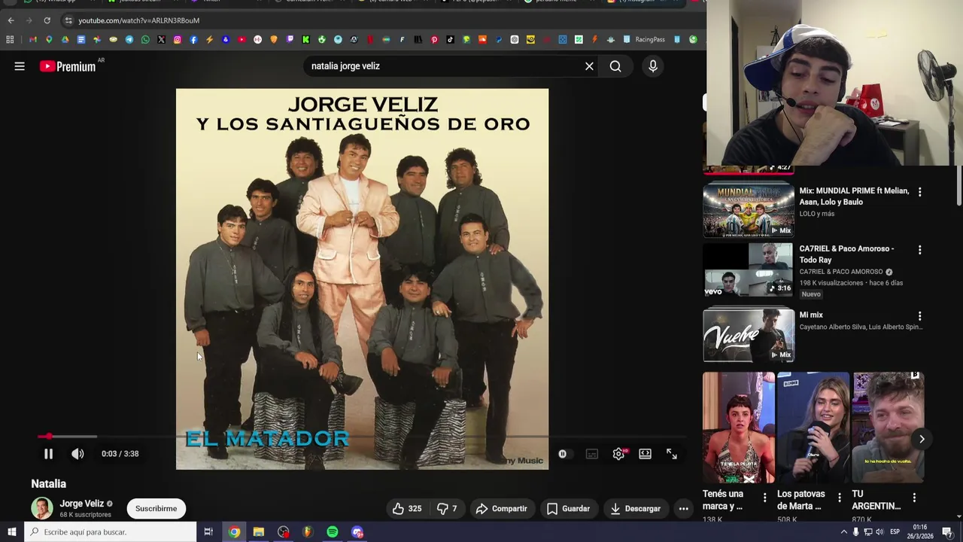Toggle subtitles in the video player
This screenshot has height=542, width=963.
pos(592,454)
